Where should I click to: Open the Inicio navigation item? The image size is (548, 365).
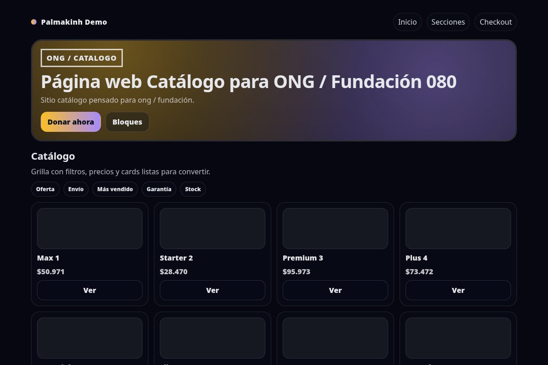[407, 22]
